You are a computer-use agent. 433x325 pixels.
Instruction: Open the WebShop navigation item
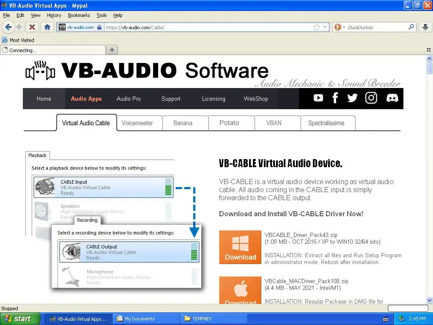(256, 99)
